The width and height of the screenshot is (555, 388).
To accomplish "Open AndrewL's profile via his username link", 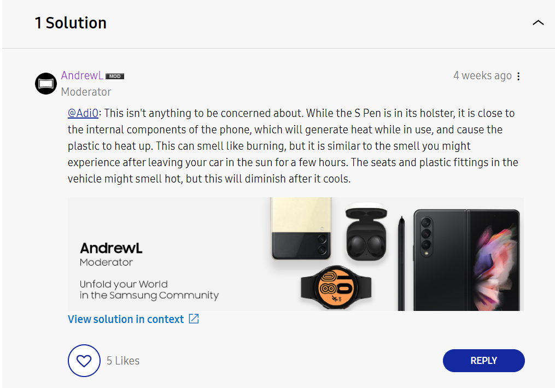I will tap(82, 75).
